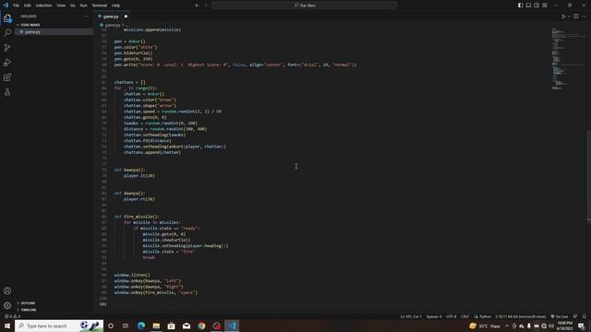Click the Star Wars command center search box
The width and height of the screenshot is (591, 332).
coord(305,6)
